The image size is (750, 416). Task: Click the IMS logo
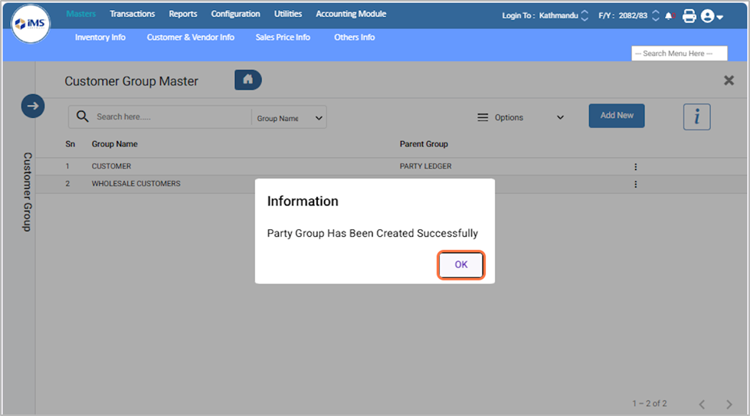(31, 23)
